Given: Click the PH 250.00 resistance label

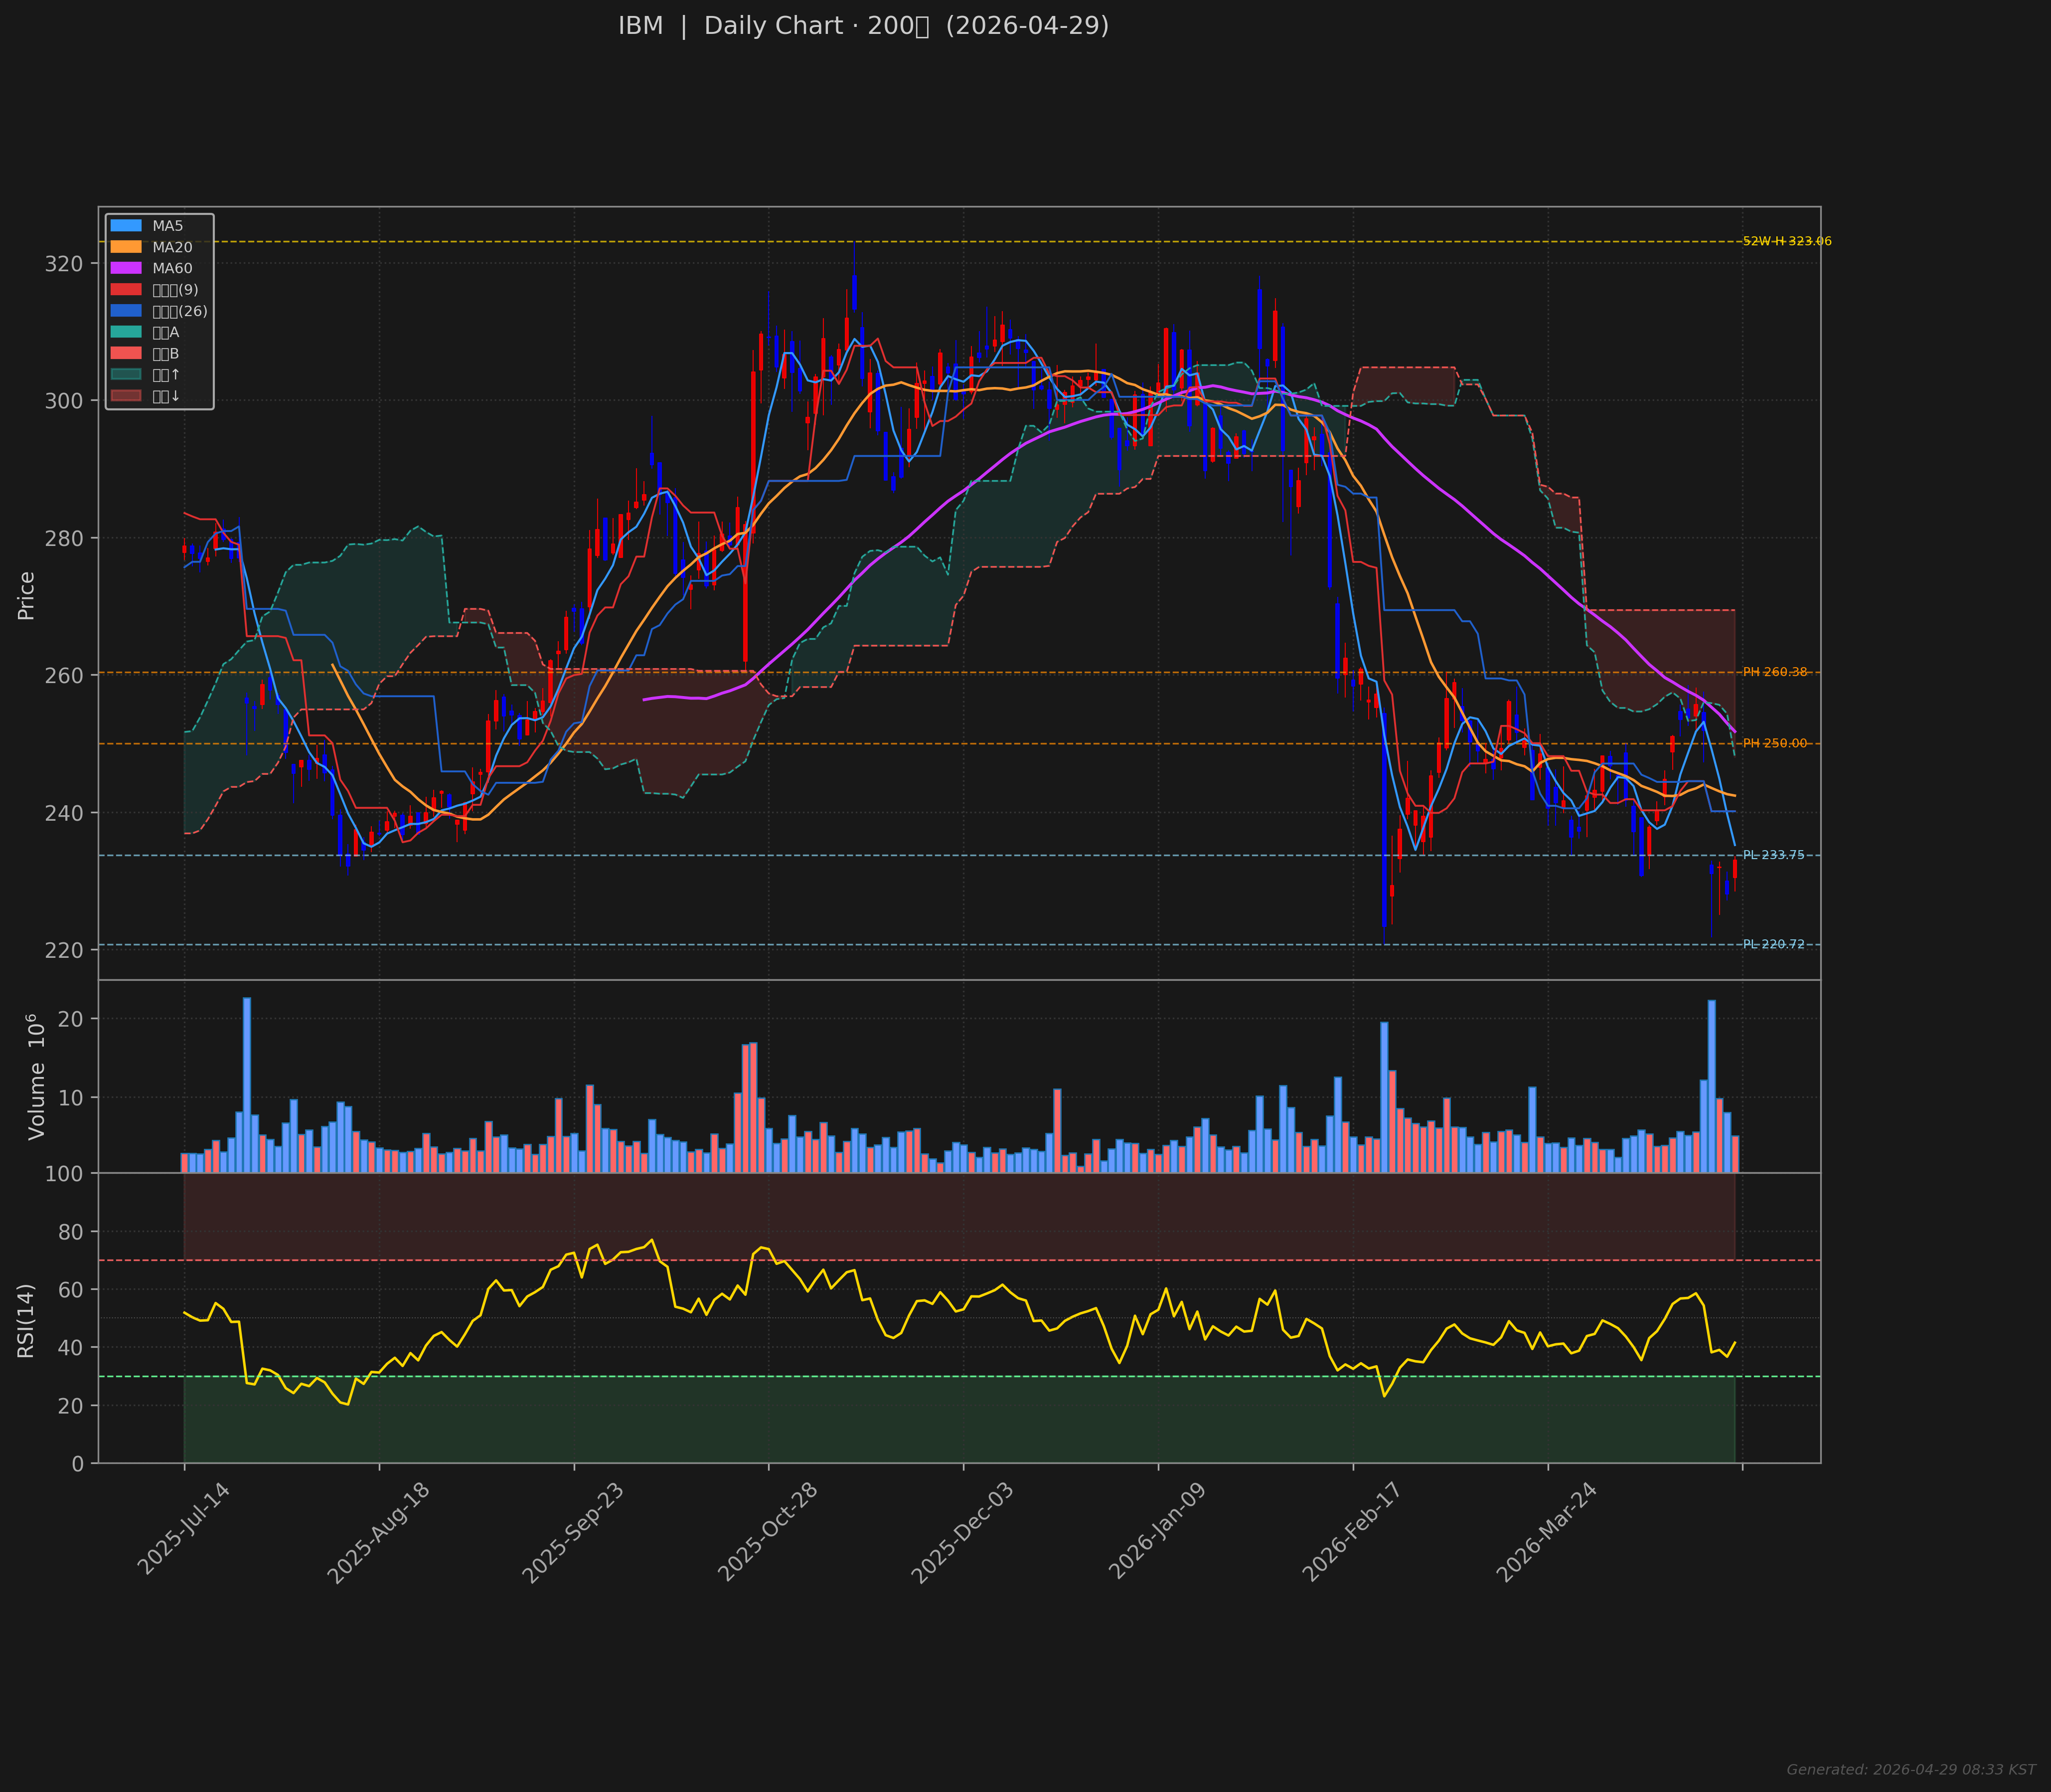Looking at the screenshot, I should (1774, 743).
